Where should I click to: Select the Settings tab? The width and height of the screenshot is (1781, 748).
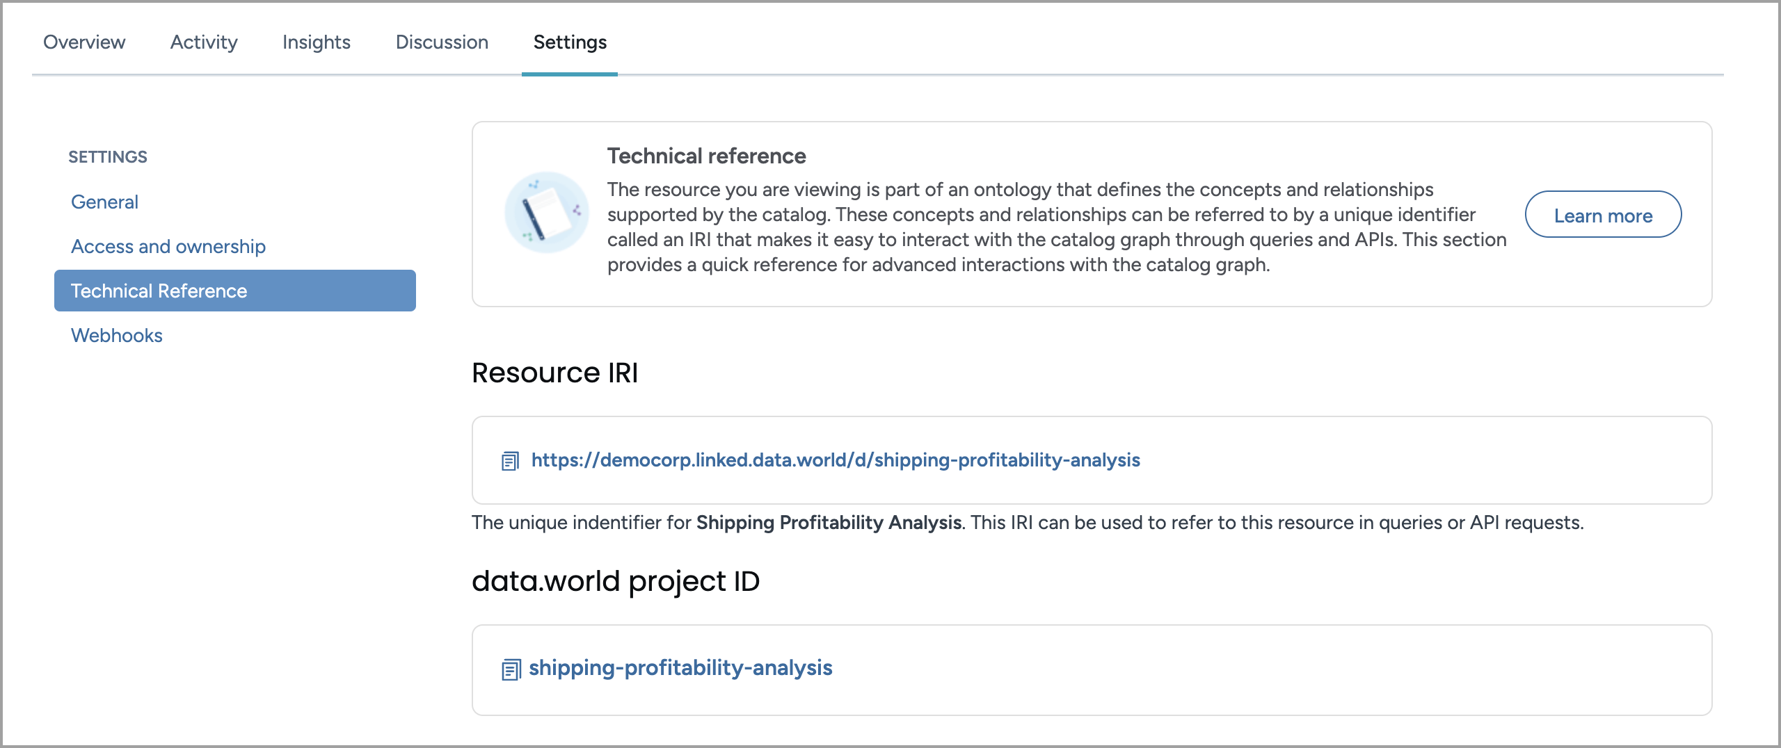coord(570,42)
